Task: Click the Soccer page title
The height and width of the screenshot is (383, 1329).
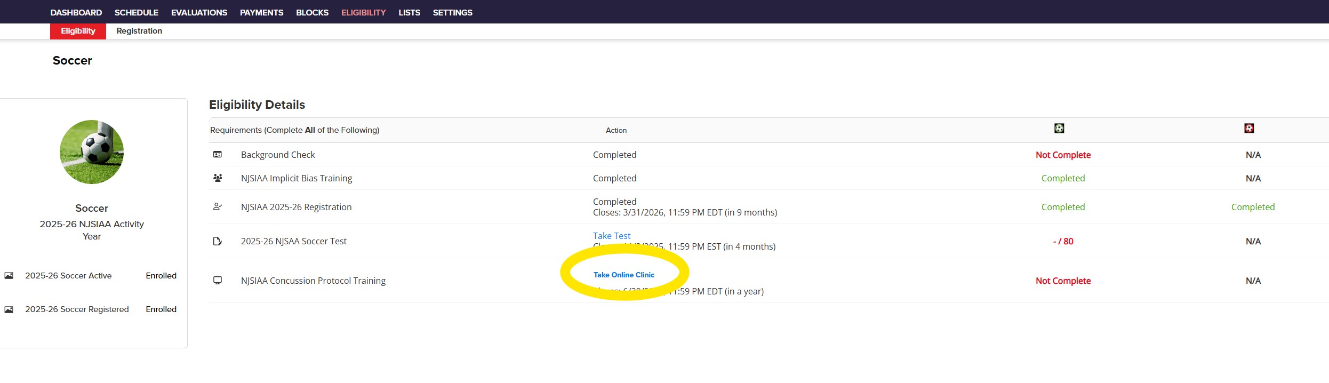Action: [72, 60]
